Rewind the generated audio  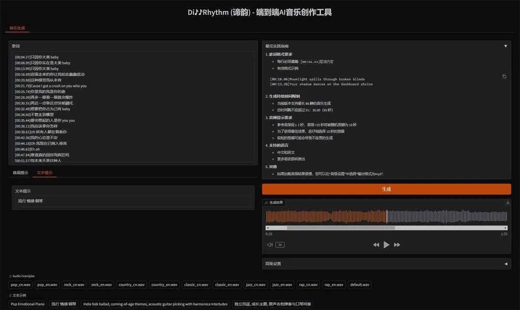376,245
